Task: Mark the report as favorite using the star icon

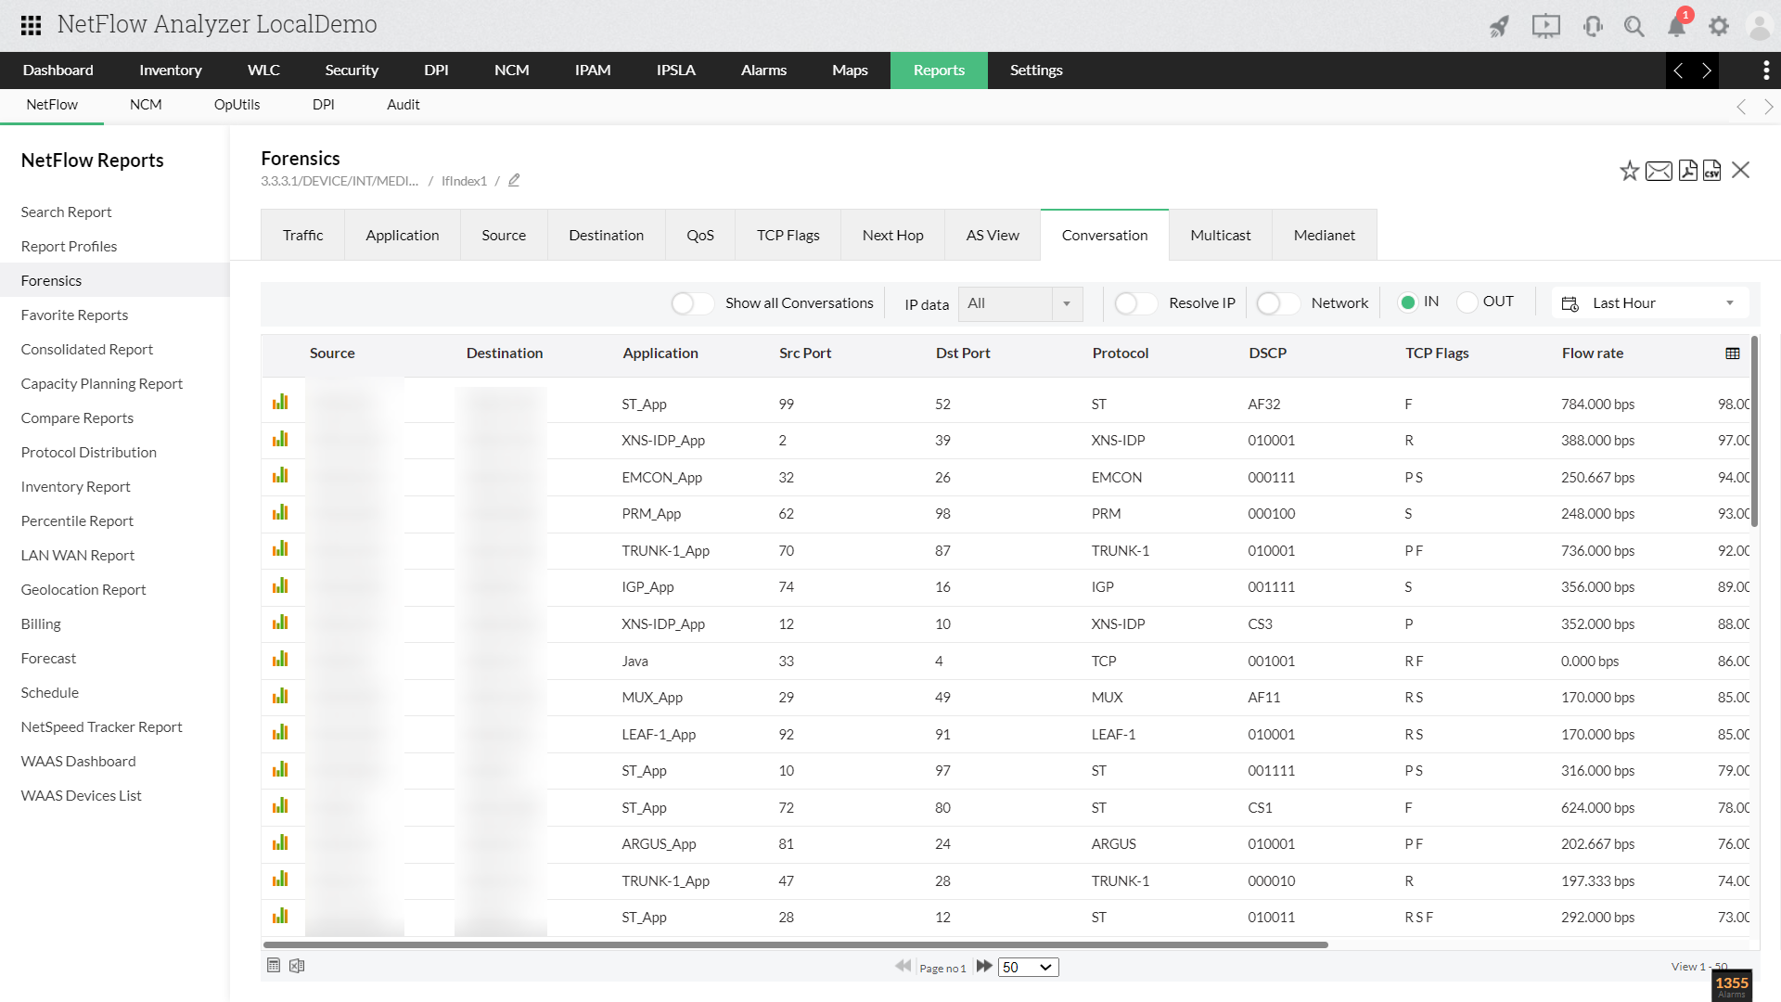Action: tap(1629, 171)
